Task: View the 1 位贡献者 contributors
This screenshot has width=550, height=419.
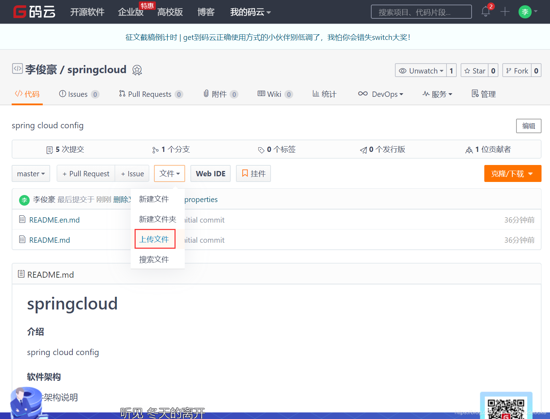Action: pos(488,149)
